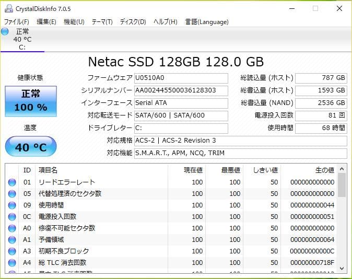
Task: Click total NAND writes value 2536 GB
Action: point(321,103)
